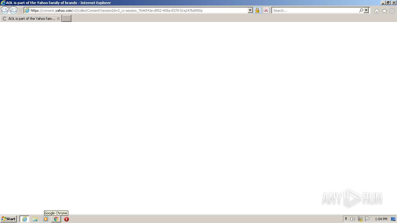
Task: Open the volume speaker tray icon
Action: tap(353, 219)
